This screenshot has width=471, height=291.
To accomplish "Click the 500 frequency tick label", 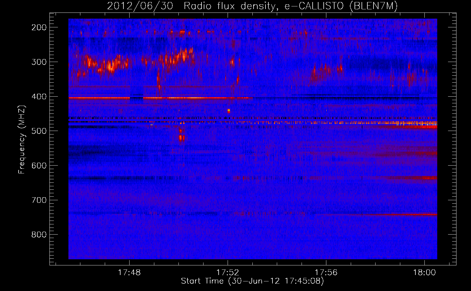I will tap(39, 131).
